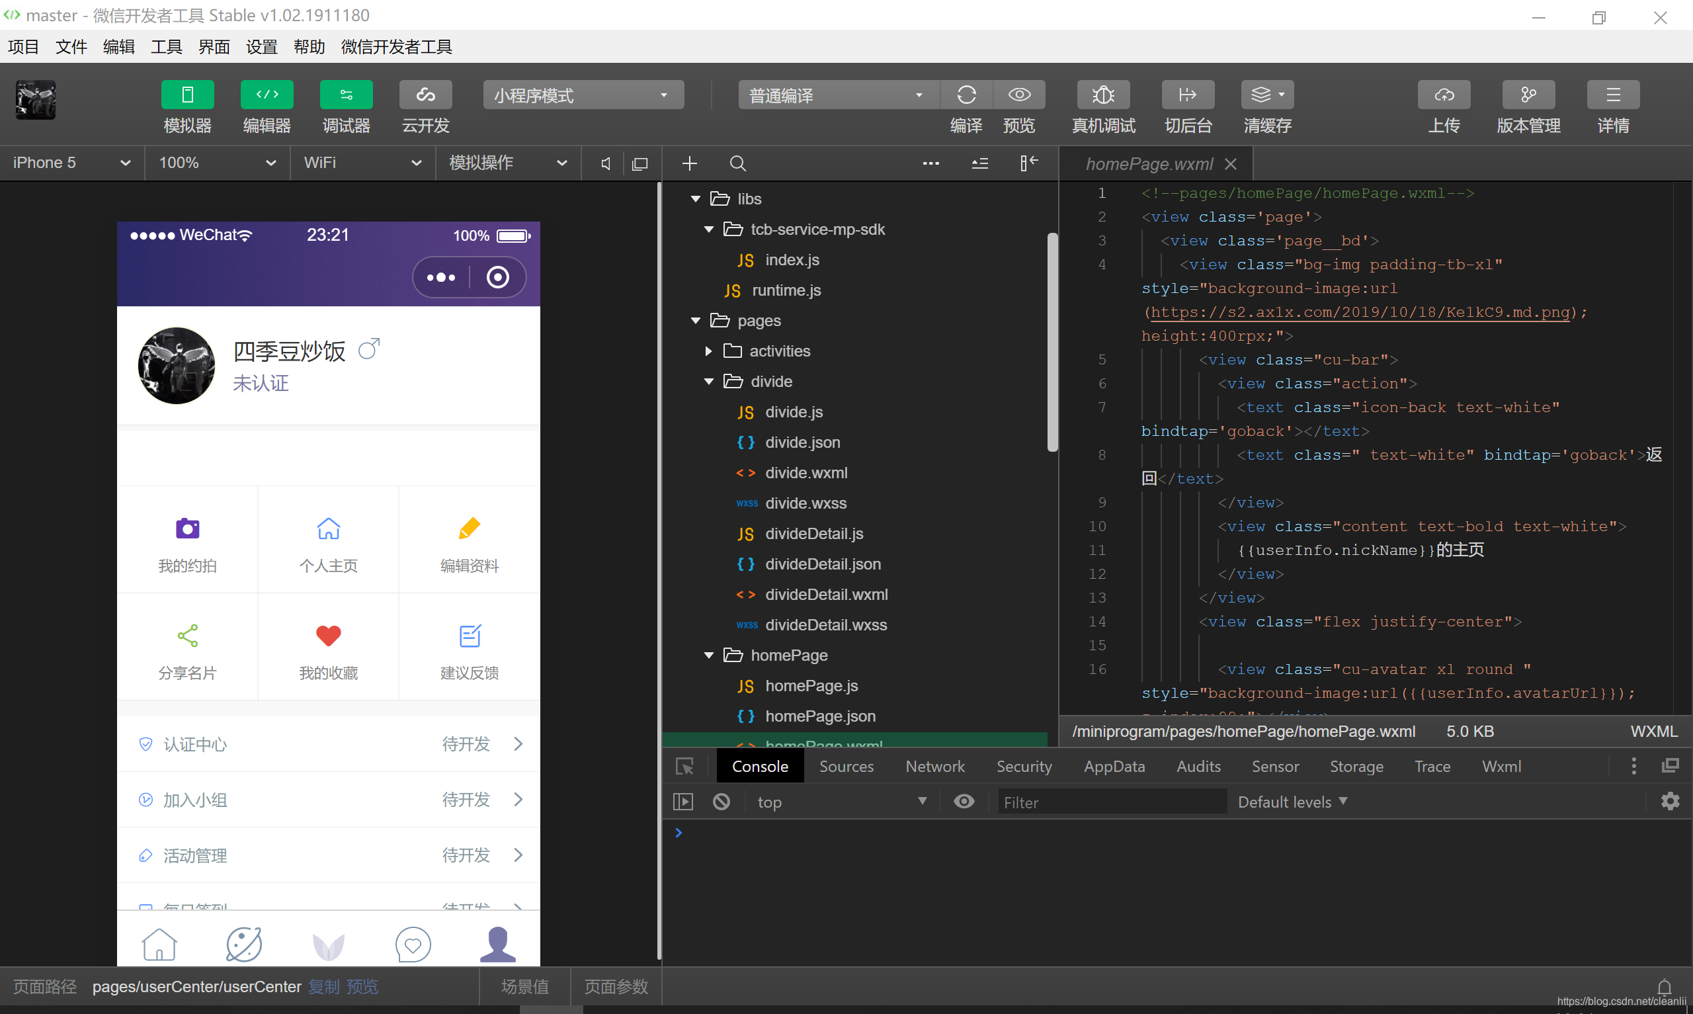Open dividedetail.wxss file
1693x1014 pixels.
pos(826,625)
